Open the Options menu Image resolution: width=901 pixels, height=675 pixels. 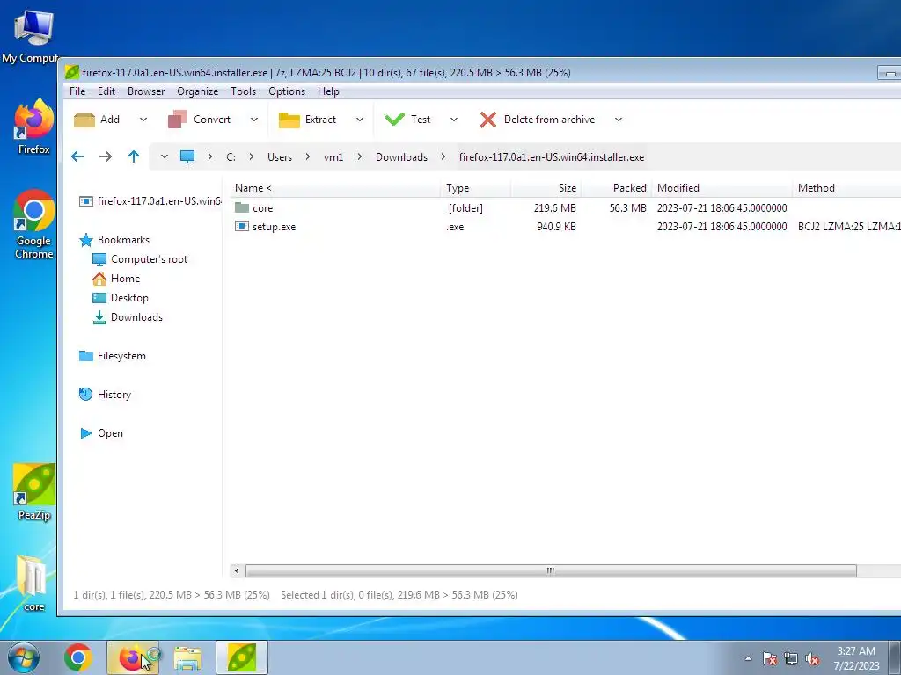click(x=287, y=91)
